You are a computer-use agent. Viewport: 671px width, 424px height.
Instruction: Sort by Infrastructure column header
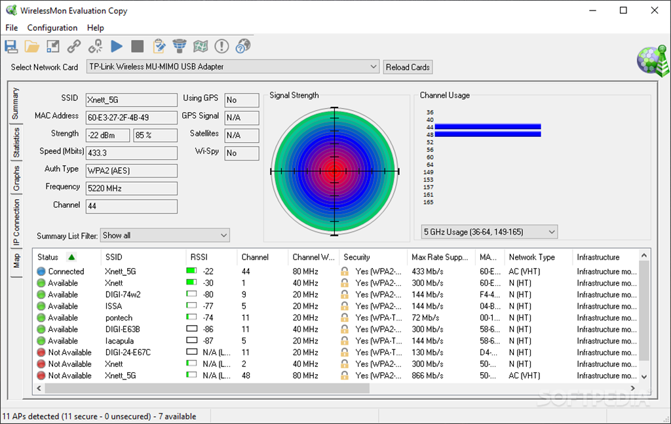pos(598,257)
